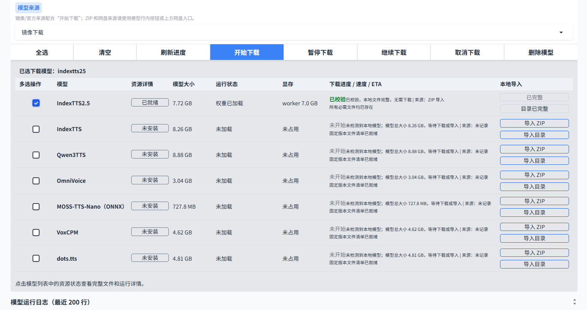Pause the download with 暂停下载
Viewport: 587px width, 310px height.
pos(320,52)
